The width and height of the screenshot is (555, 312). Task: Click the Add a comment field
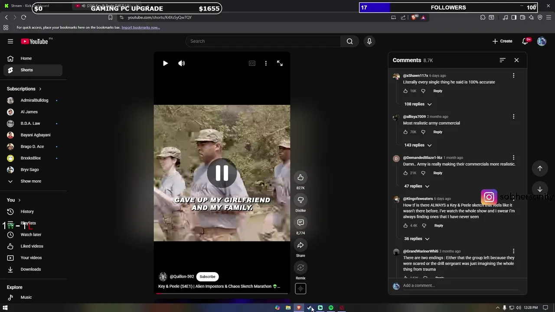point(460,286)
